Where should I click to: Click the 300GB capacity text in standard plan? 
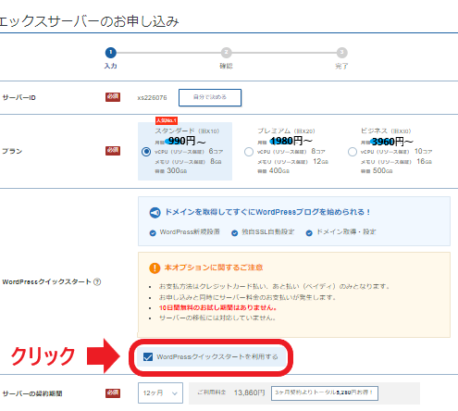point(177,170)
